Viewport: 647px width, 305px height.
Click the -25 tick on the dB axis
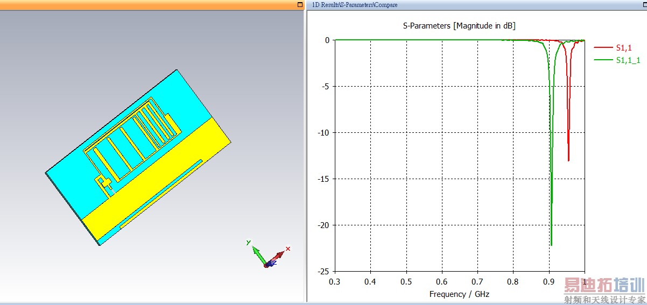tap(323, 272)
